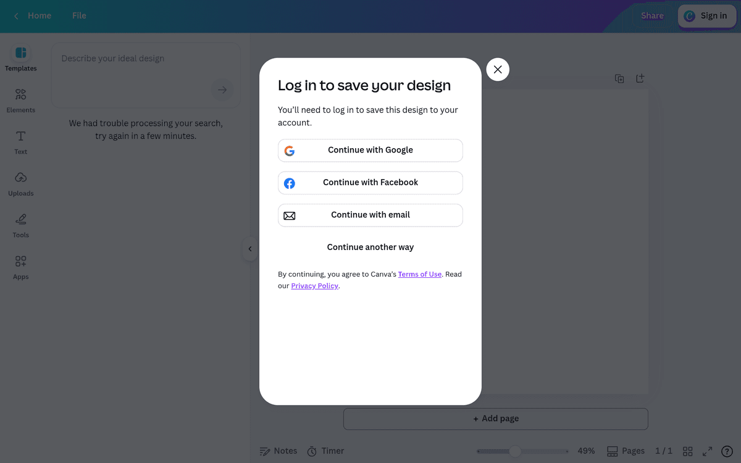This screenshot has width=741, height=463.
Task: Open the Notes tab at bottom
Action: tap(278, 451)
